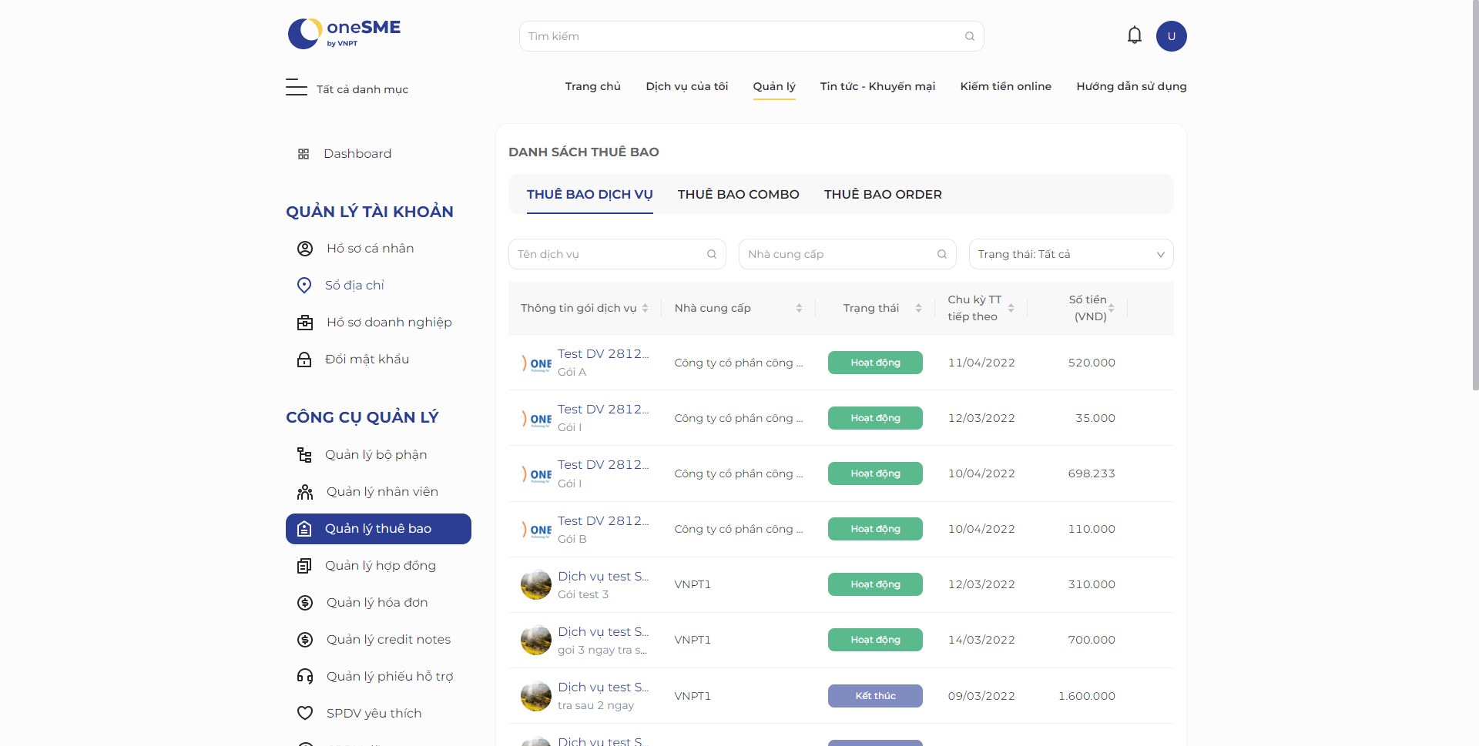Open Dịch vụ của tôi menu item
Screen dimensions: 1479x746
(686, 86)
